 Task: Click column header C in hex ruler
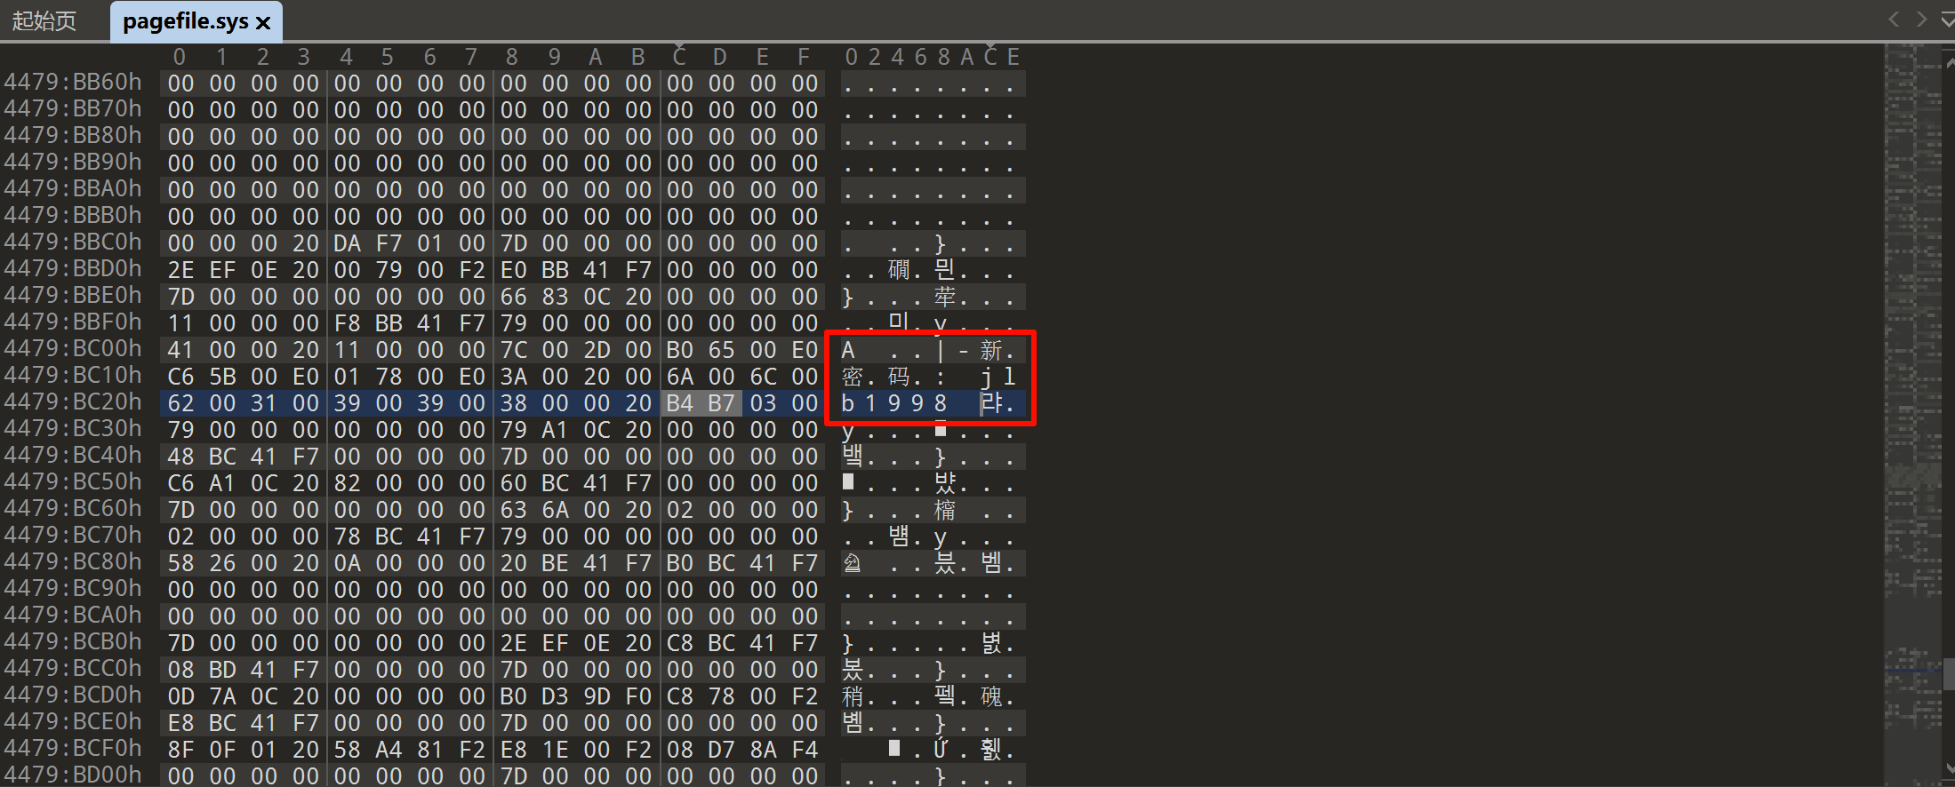click(679, 57)
